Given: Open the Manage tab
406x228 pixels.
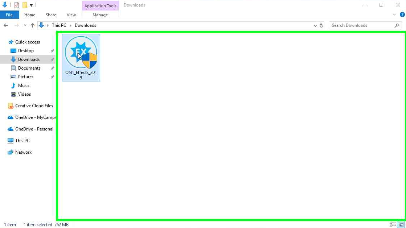Looking at the screenshot, I should [100, 15].
